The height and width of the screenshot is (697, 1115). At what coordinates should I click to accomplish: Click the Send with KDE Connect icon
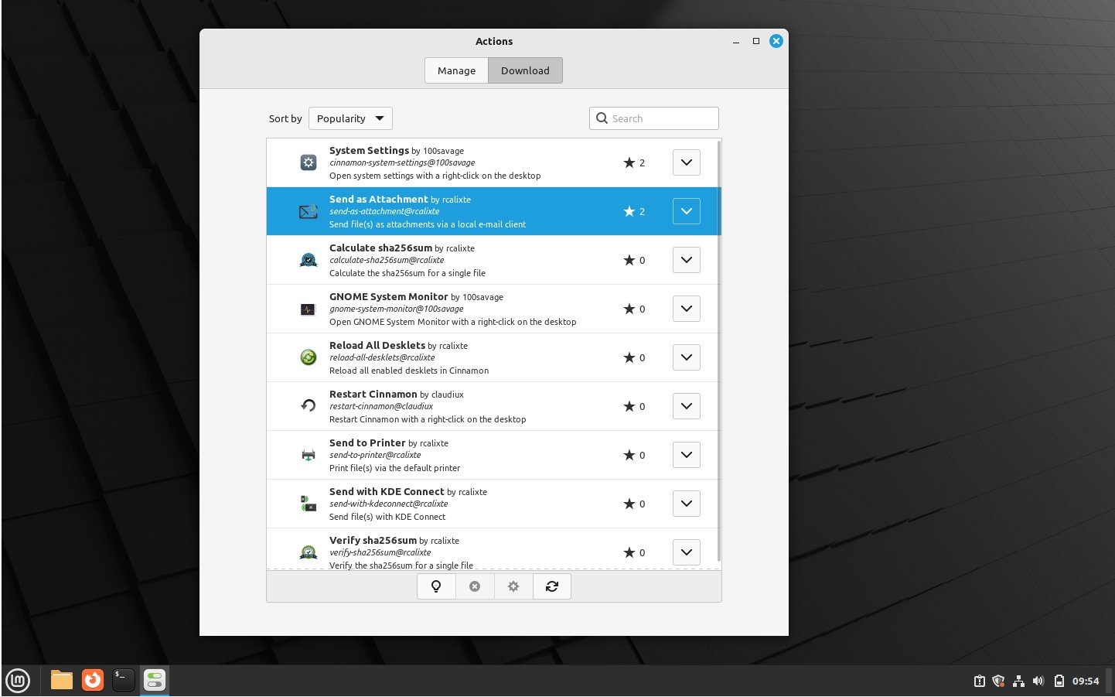click(x=309, y=504)
